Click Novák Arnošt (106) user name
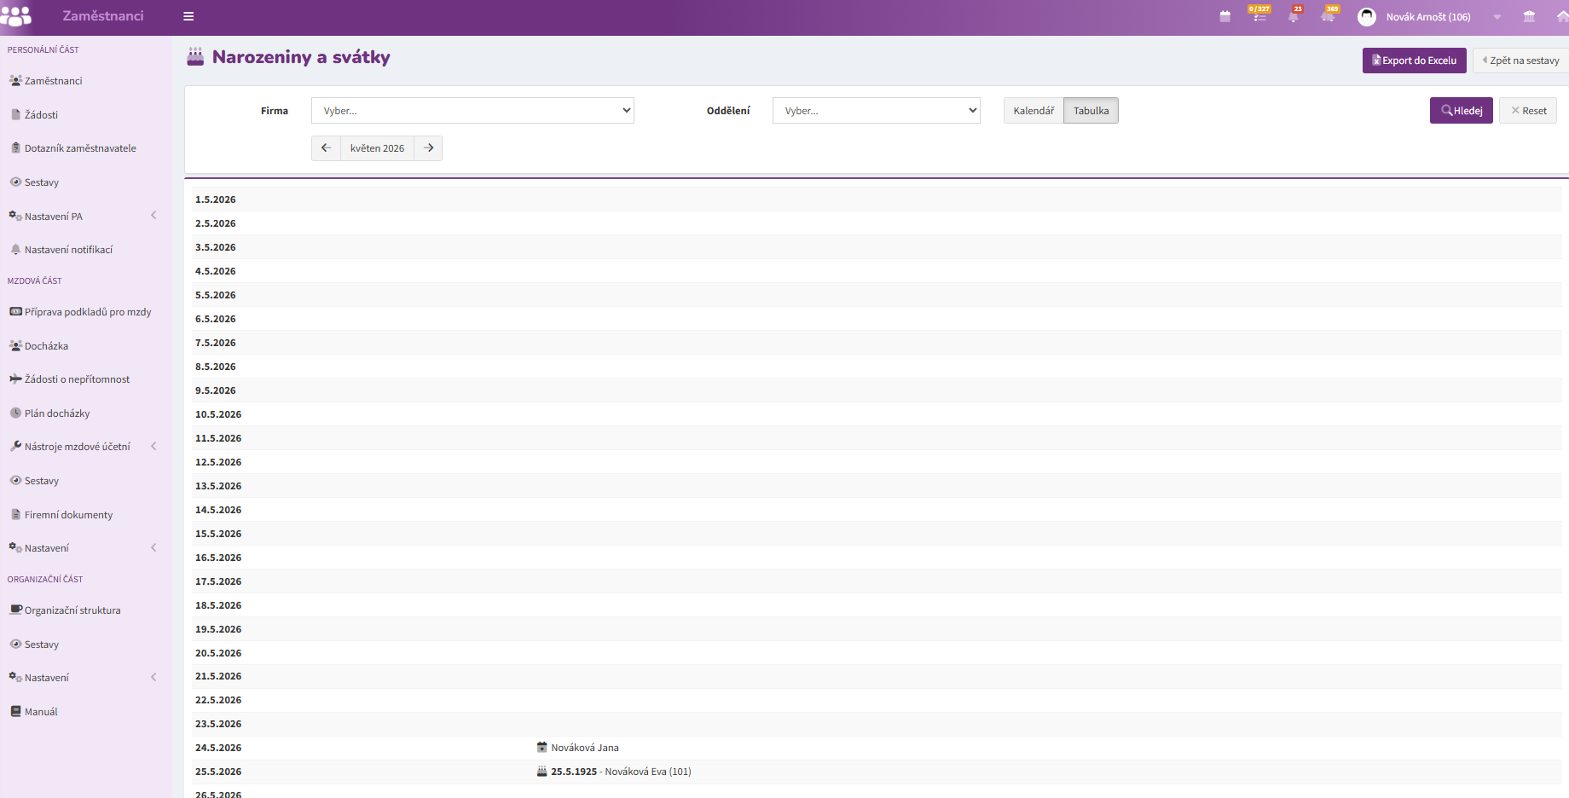1569x798 pixels. 1428,17
